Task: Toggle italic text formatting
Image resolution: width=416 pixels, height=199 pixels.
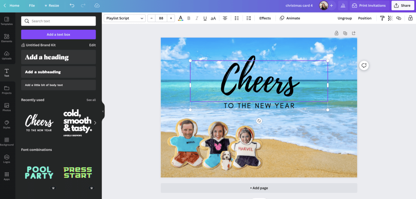Action: [x=197, y=18]
